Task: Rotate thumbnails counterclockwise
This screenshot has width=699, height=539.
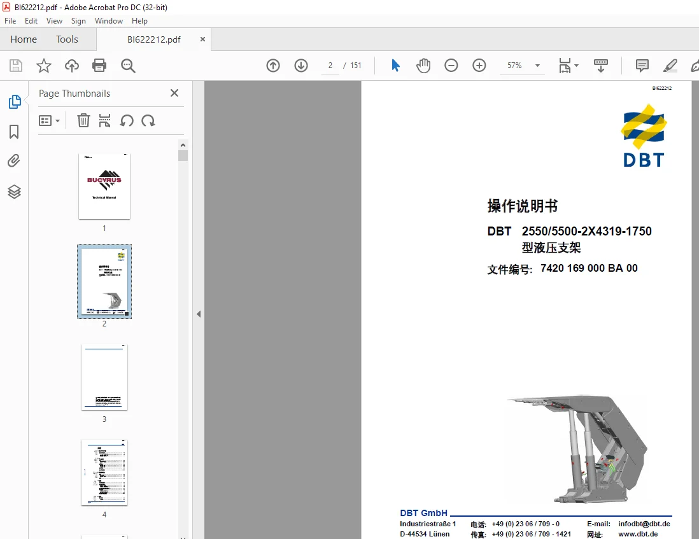Action: pos(127,121)
